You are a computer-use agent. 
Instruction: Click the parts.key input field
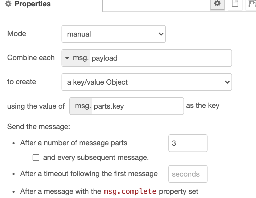(x=138, y=106)
